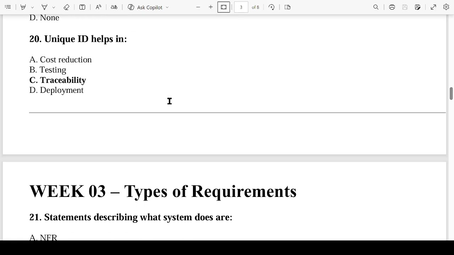Click the Save icon
The image size is (454, 255).
[x=405, y=7]
